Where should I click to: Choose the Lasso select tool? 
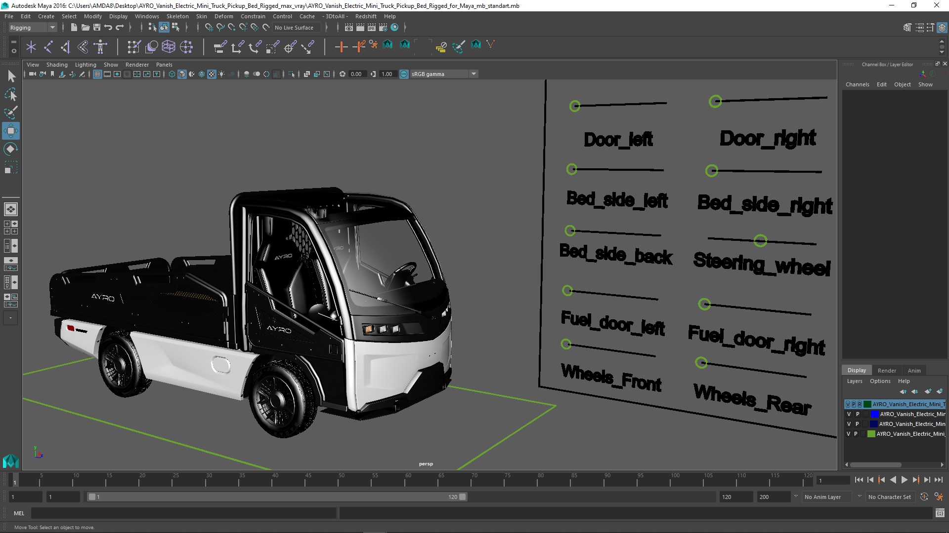coord(10,94)
